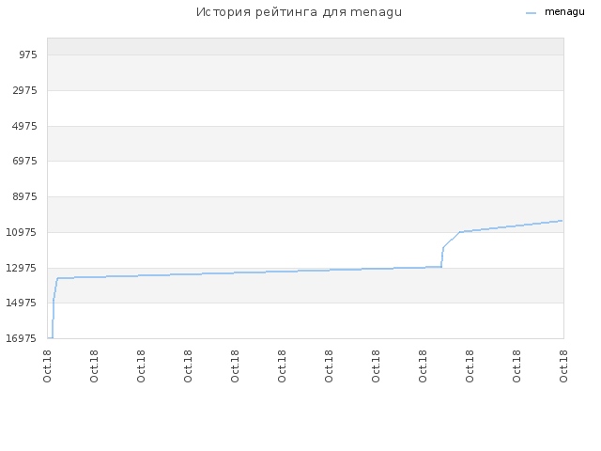Select the 8975 y-axis label
This screenshot has width=601, height=451.
point(25,196)
